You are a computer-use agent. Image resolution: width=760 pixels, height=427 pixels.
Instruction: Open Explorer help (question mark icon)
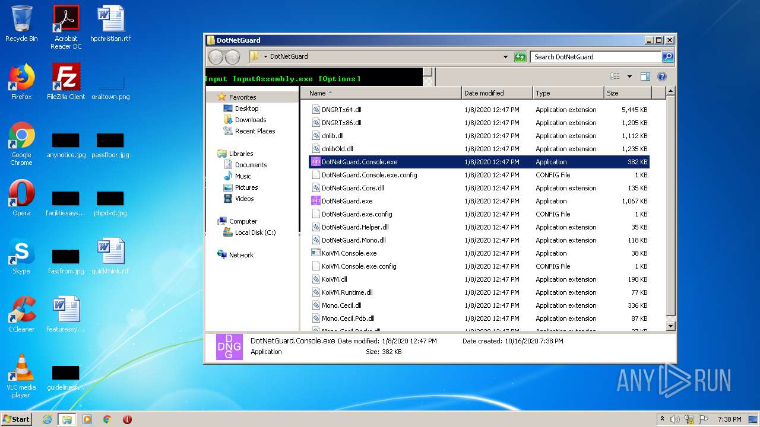click(x=662, y=77)
